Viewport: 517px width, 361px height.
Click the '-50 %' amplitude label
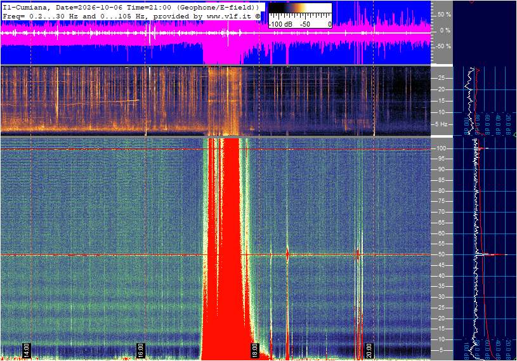(x=443, y=46)
